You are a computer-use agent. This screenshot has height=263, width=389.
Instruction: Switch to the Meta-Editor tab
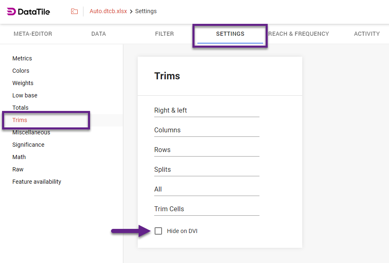33,34
